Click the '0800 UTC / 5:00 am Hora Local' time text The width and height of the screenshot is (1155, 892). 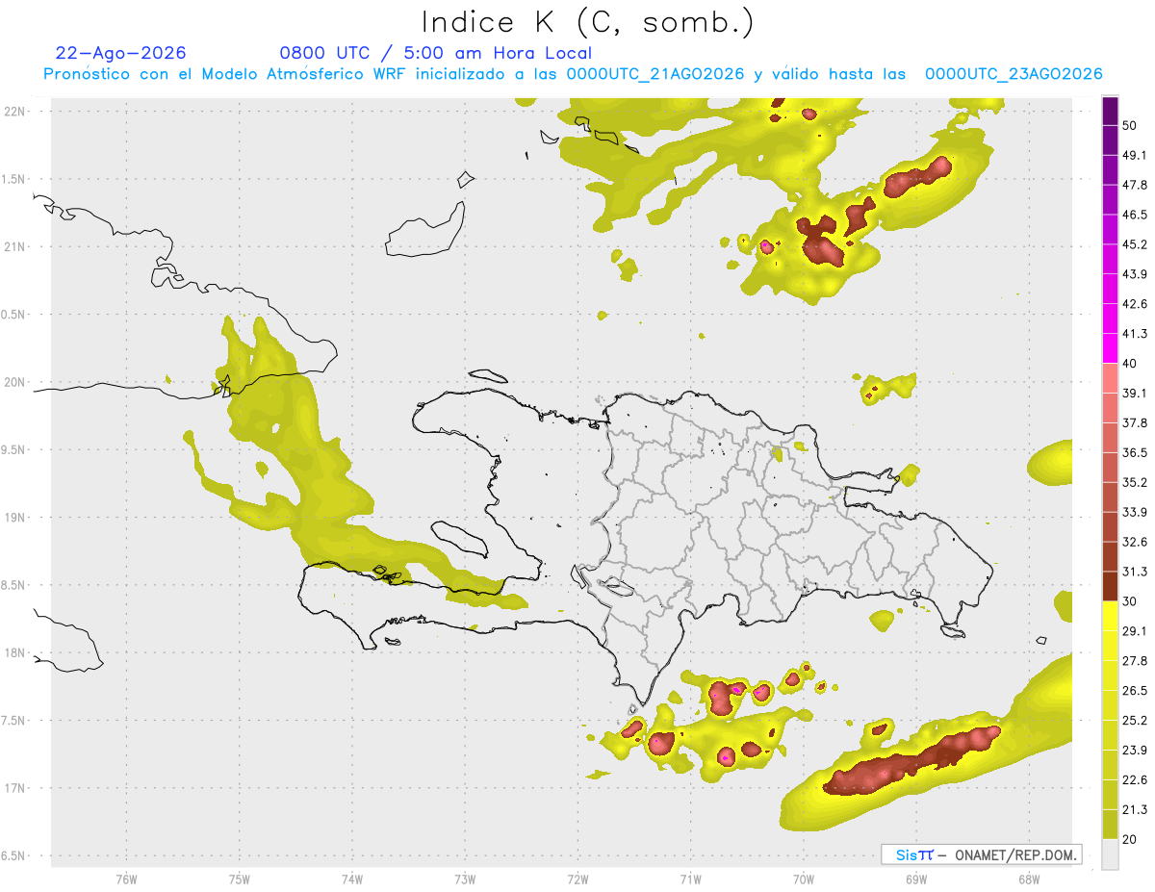(x=435, y=53)
